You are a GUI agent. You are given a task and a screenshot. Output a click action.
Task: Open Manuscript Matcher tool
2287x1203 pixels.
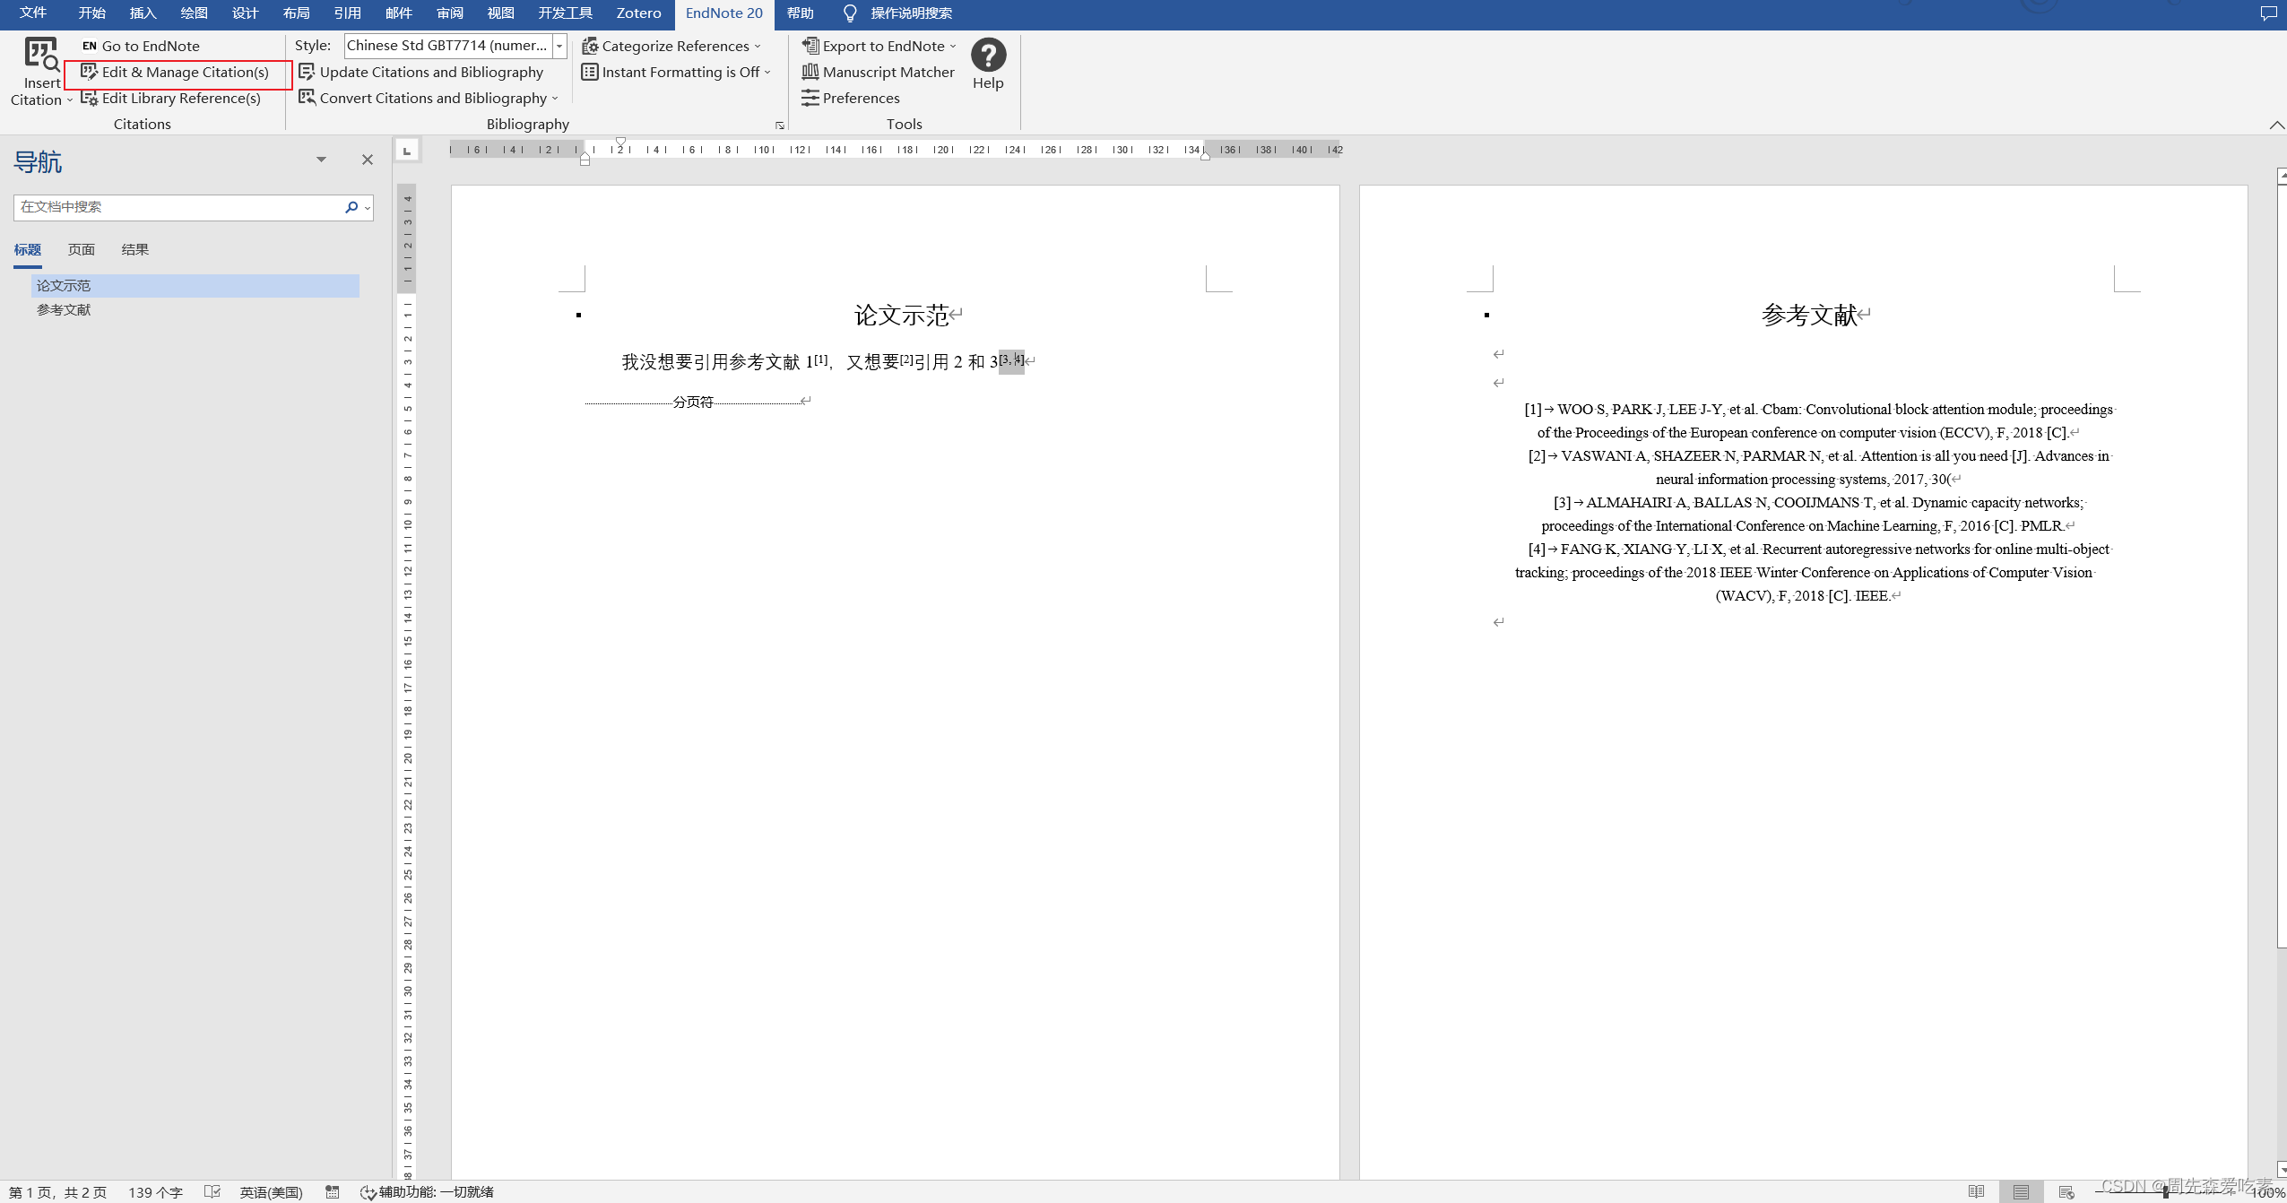coord(888,72)
